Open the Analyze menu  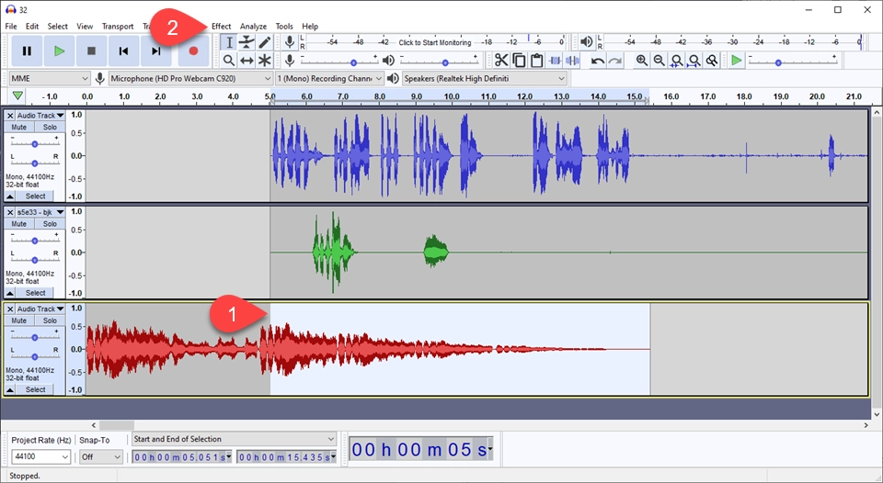pos(253,27)
